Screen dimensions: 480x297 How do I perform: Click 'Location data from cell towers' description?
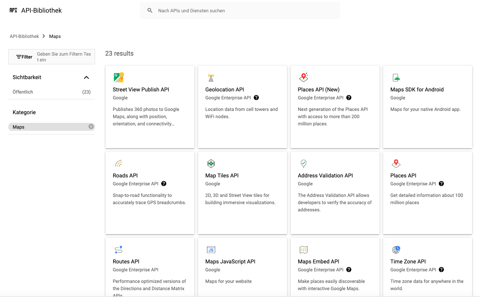(x=241, y=113)
